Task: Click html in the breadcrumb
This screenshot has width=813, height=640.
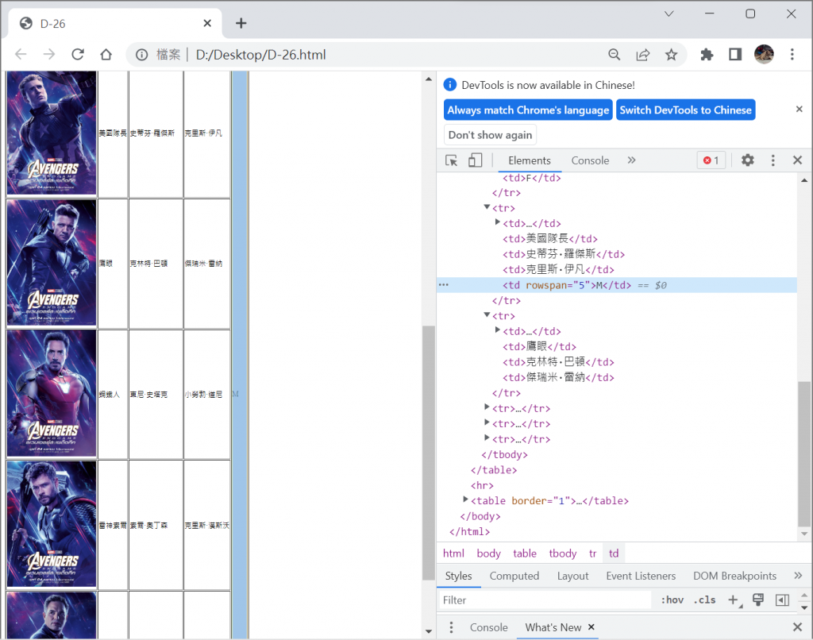Action: (453, 553)
